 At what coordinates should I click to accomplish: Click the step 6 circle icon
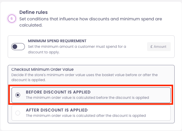pyautogui.click(x=12, y=19)
